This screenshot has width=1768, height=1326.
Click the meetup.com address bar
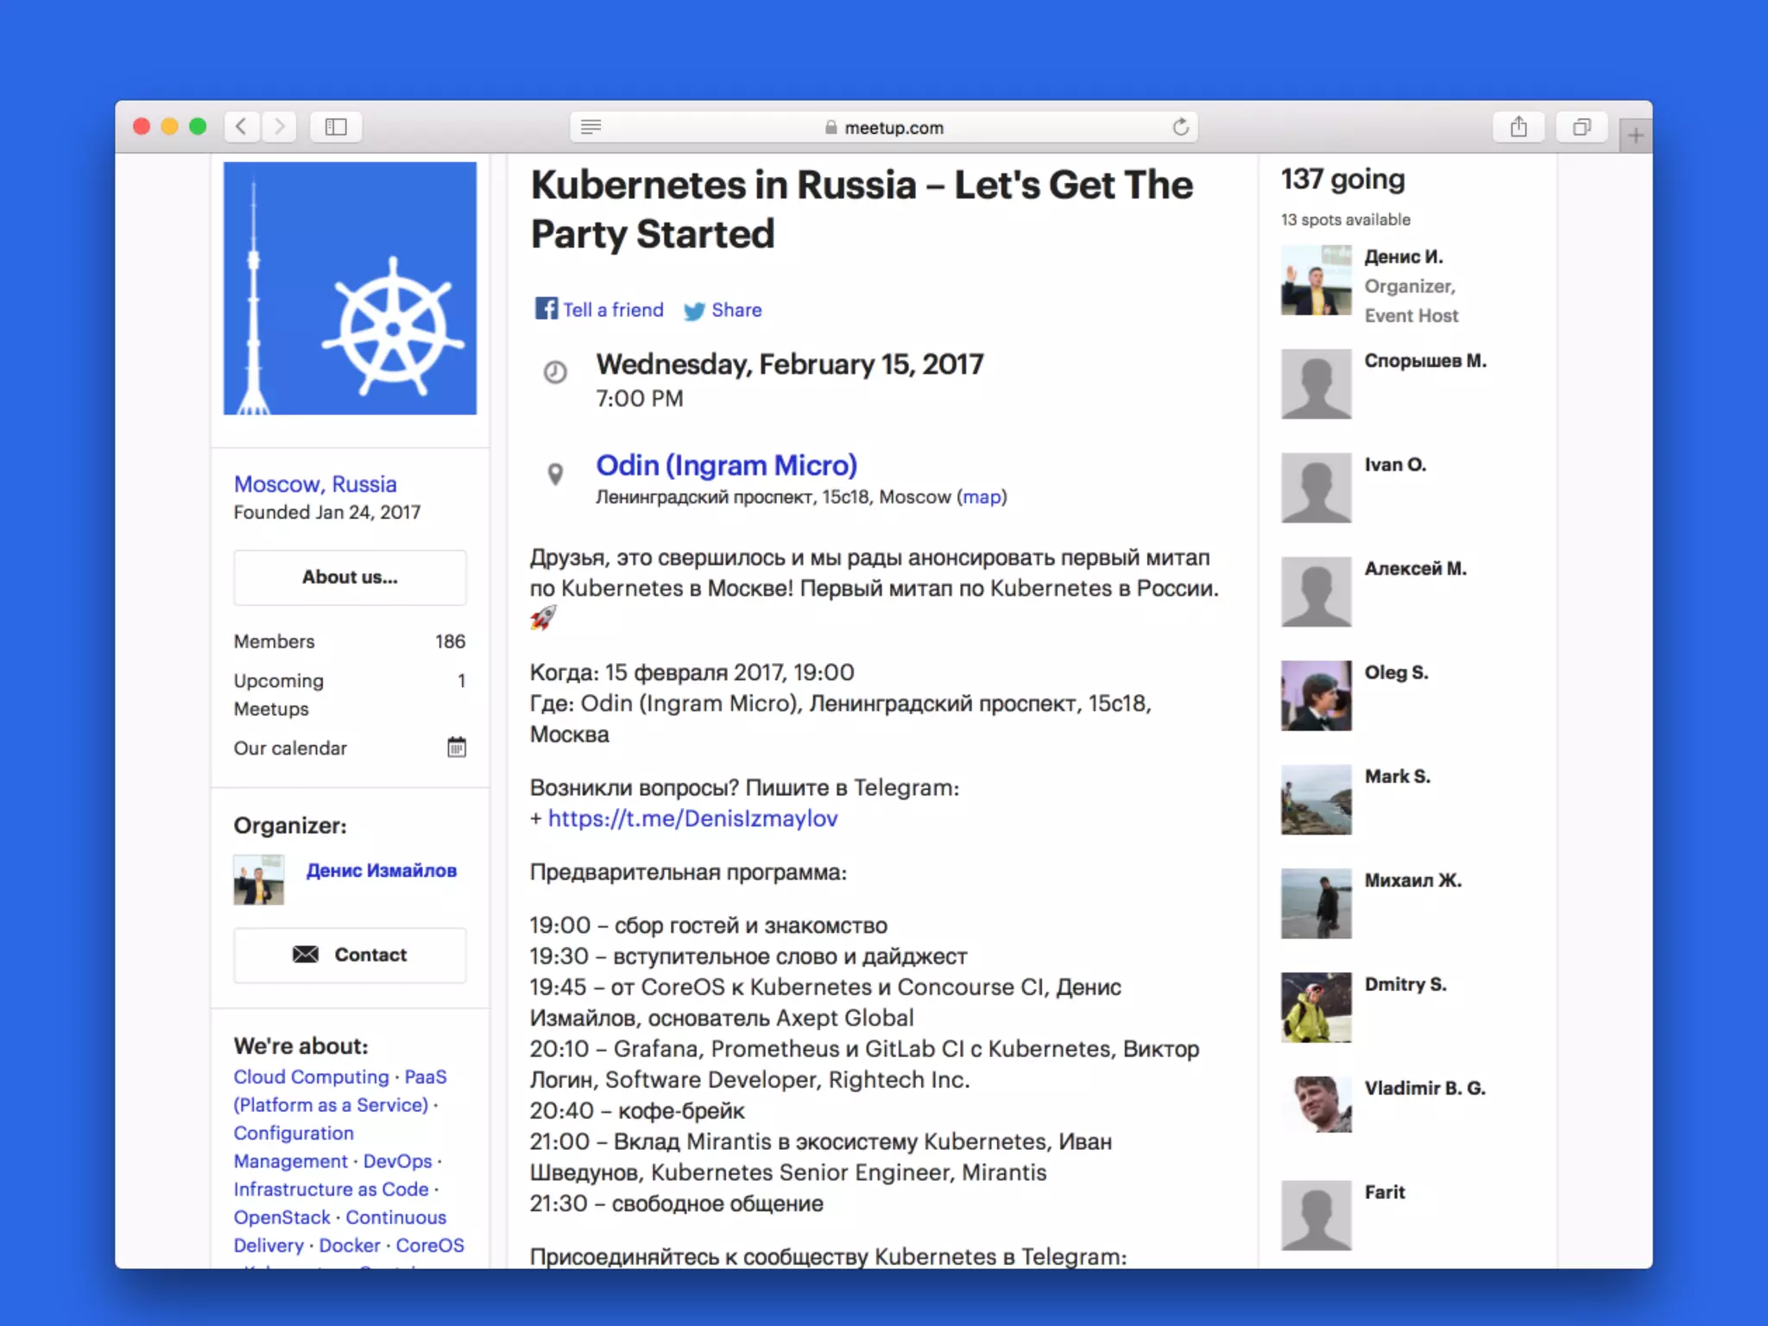893,127
